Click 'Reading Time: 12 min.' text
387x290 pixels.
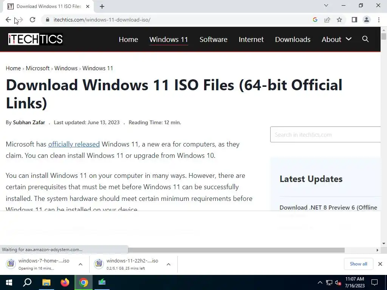pyautogui.click(x=155, y=122)
